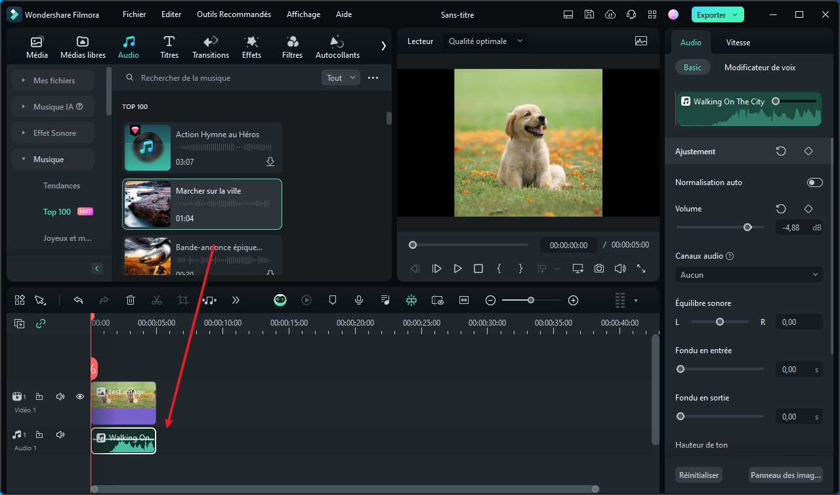Image resolution: width=840 pixels, height=495 pixels.
Task: Open the Canaux audio Aucun dropdown
Action: (x=749, y=274)
